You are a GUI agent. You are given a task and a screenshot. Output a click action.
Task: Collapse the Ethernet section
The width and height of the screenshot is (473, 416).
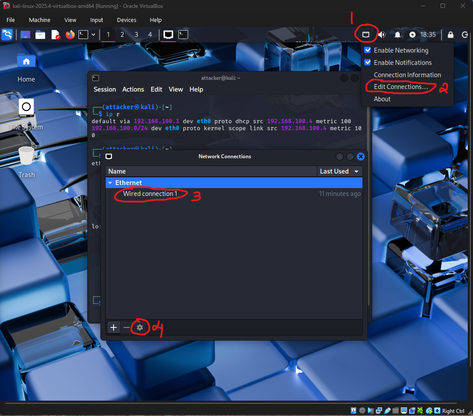(x=110, y=183)
